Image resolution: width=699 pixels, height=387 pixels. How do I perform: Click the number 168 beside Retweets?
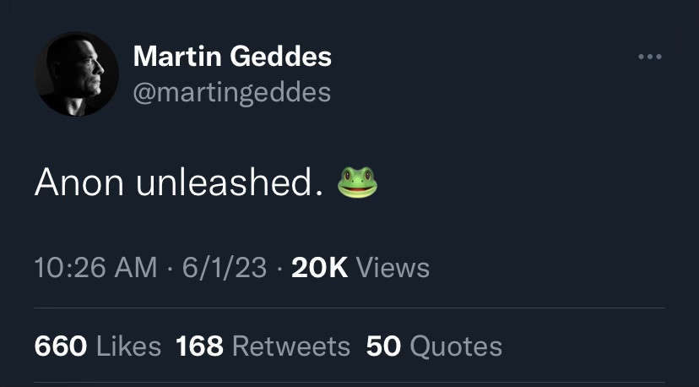click(199, 346)
